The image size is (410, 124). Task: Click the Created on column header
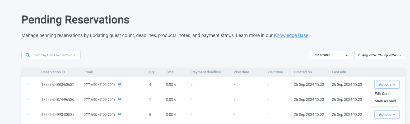point(303,72)
